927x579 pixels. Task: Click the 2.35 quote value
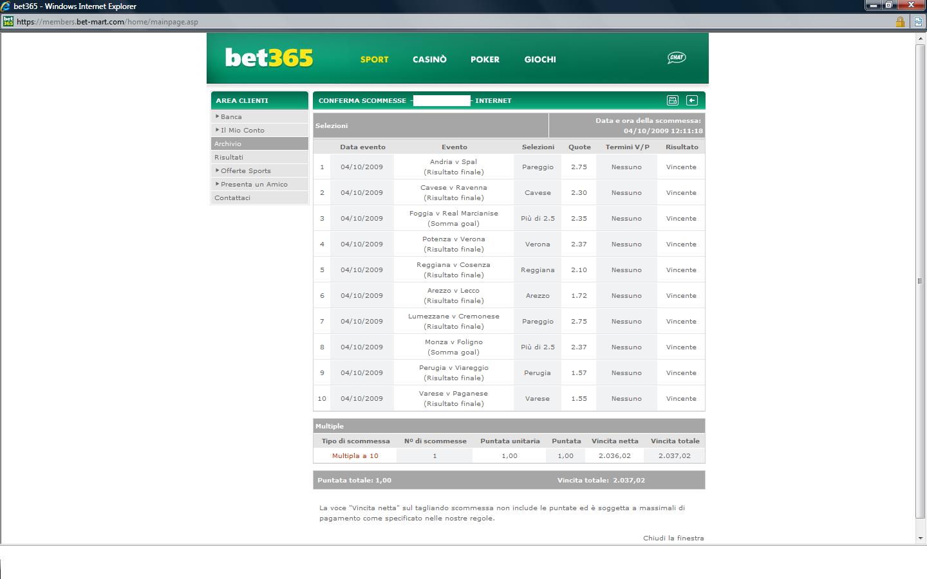579,219
